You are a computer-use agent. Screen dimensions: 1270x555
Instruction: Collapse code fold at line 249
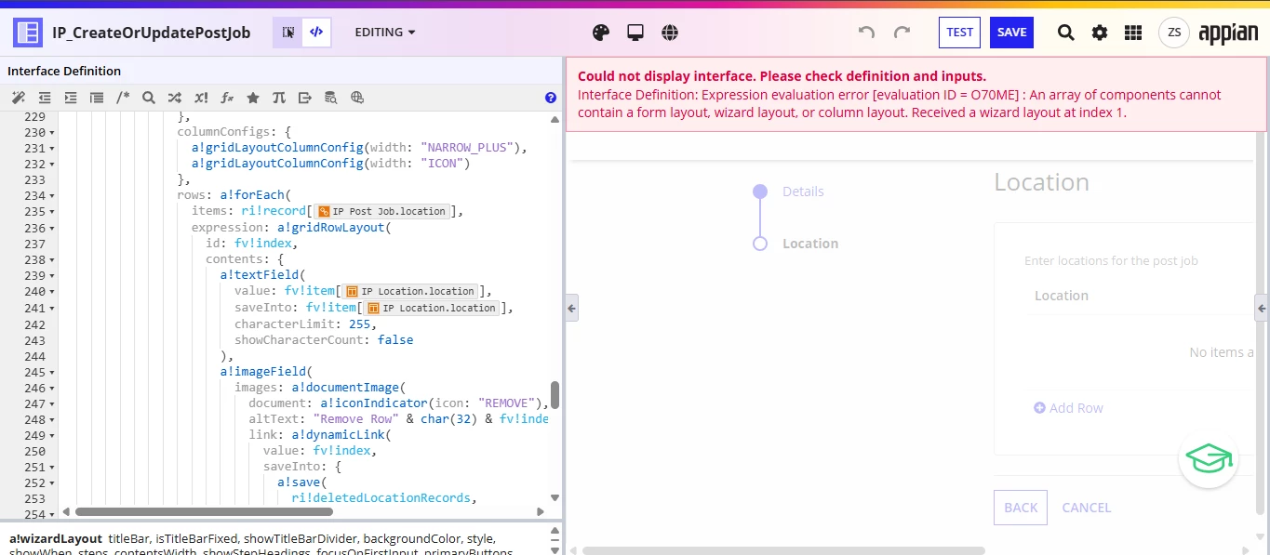click(51, 436)
